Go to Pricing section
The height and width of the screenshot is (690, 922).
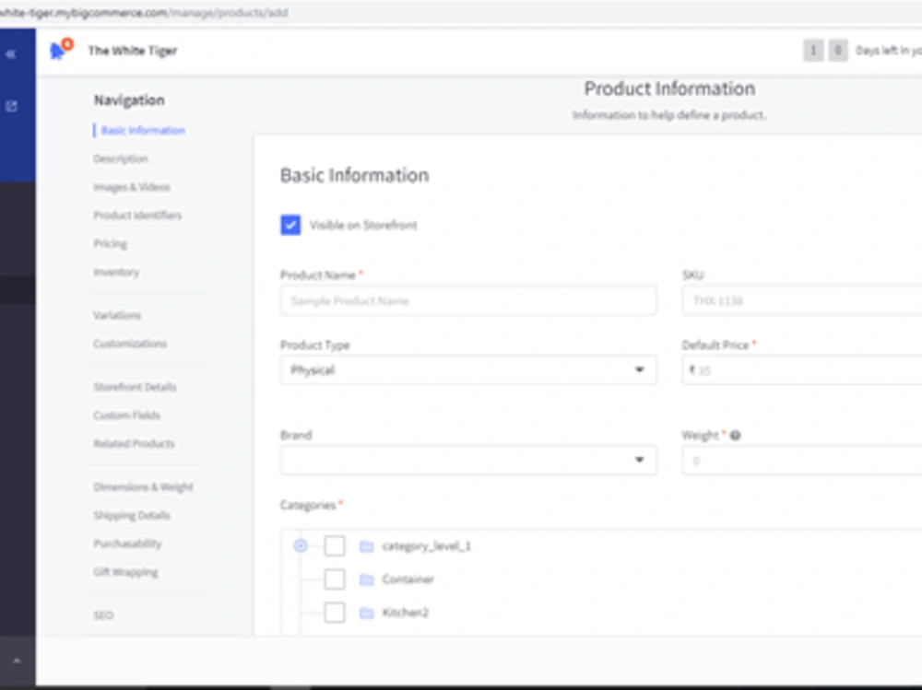click(x=110, y=243)
